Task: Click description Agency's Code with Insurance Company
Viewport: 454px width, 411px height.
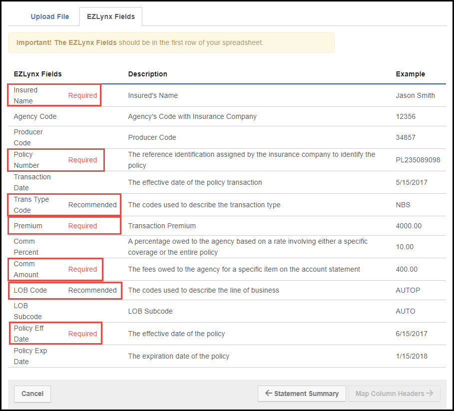Action: tap(192, 116)
